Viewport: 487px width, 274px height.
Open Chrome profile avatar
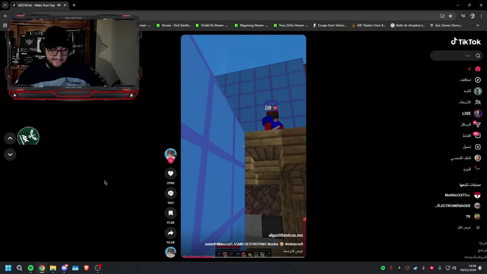click(472, 16)
